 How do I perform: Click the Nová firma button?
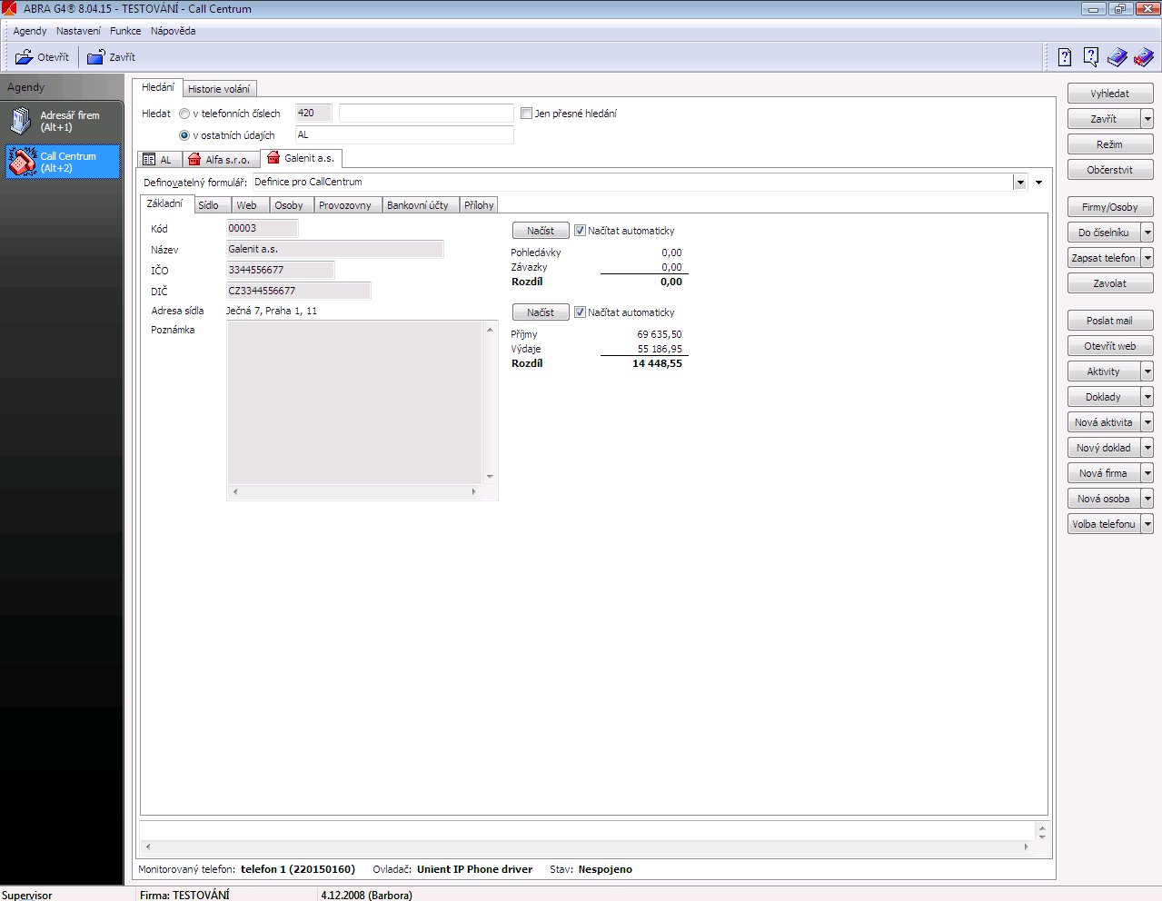[x=1104, y=473]
